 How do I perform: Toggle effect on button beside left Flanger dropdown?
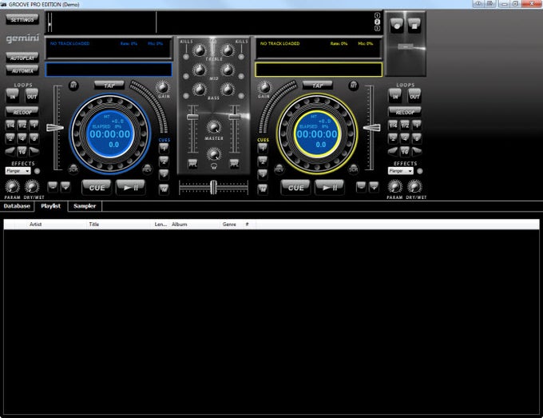(x=37, y=171)
